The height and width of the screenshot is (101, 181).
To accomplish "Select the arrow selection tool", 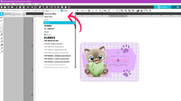I will pyautogui.click(x=2, y=14).
